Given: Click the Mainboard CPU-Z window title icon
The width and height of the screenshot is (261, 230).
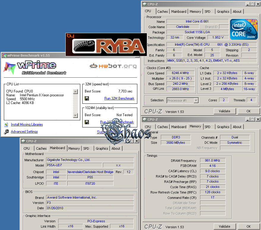Looking at the screenshot, I should pyautogui.click(x=23, y=141).
